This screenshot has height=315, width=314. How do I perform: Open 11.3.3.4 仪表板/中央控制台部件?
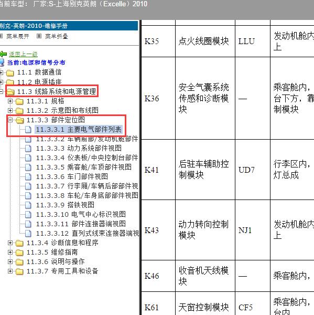click(x=87, y=157)
